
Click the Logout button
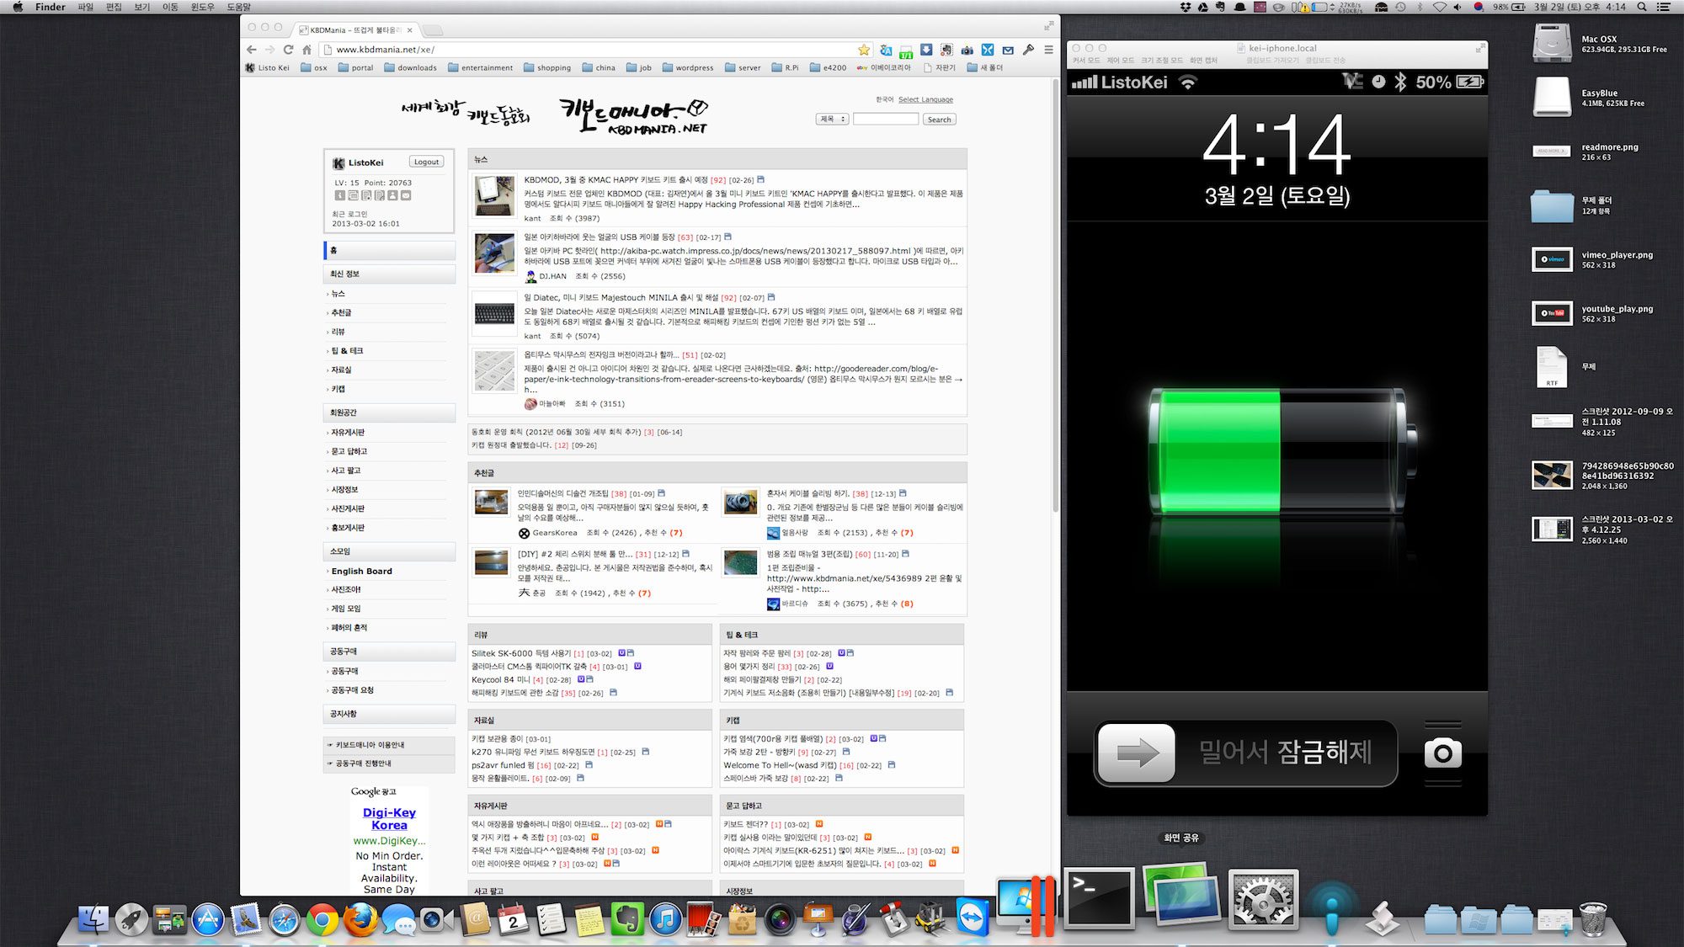tap(426, 162)
